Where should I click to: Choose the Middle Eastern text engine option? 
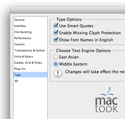click(56, 64)
